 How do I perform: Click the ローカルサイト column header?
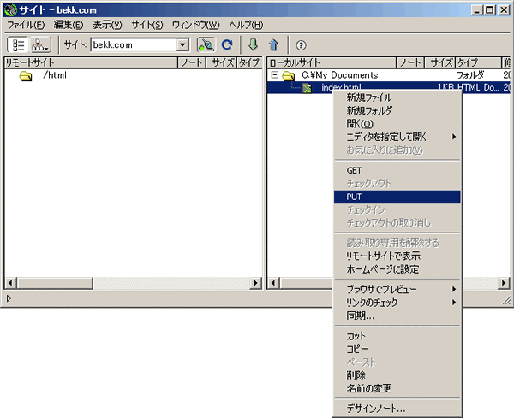click(332, 62)
